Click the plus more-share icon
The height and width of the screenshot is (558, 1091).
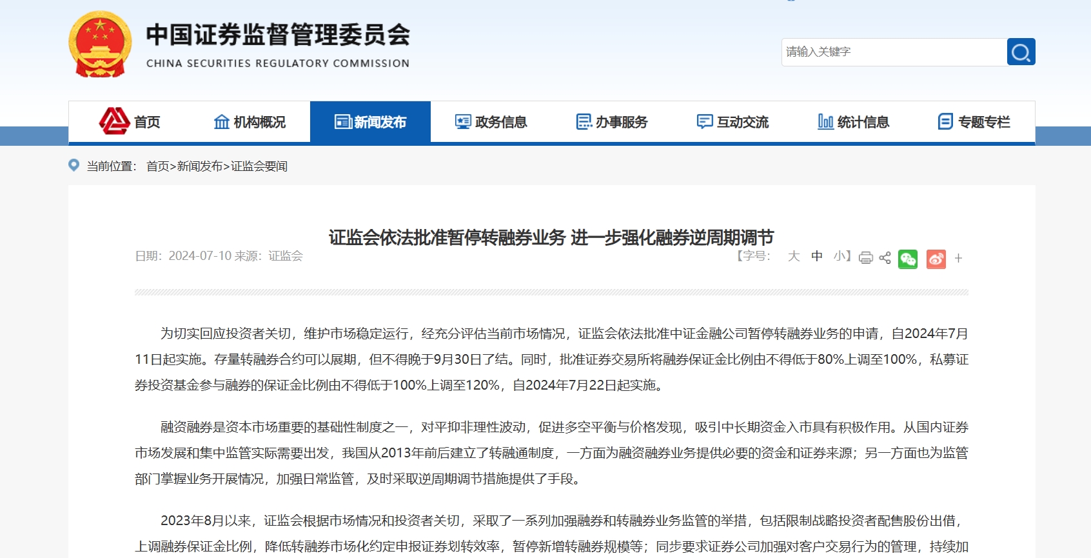[x=959, y=258]
